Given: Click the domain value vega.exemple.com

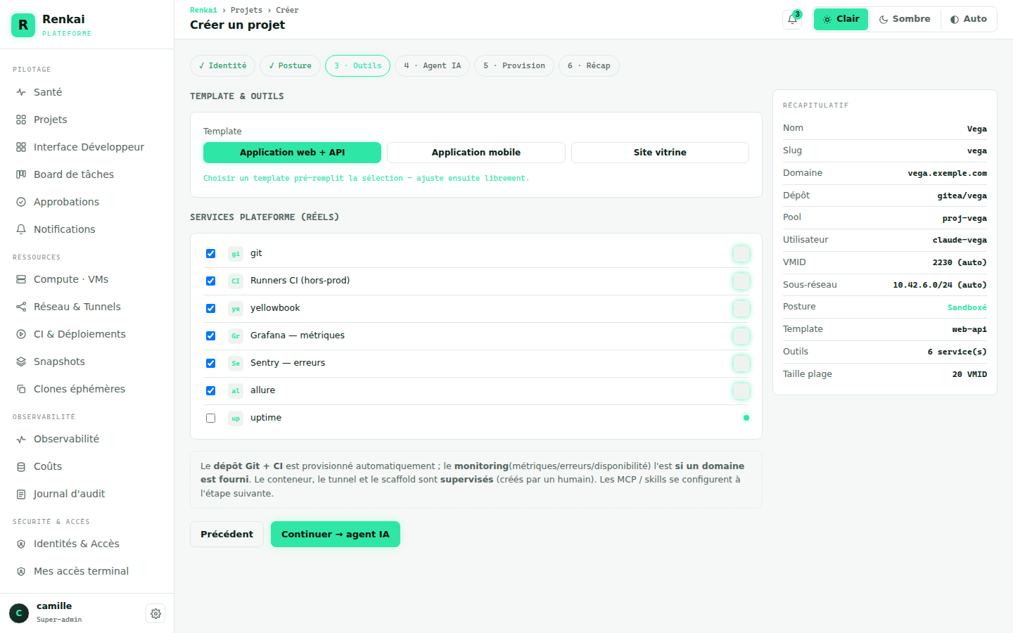Looking at the screenshot, I should pyautogui.click(x=947, y=173).
